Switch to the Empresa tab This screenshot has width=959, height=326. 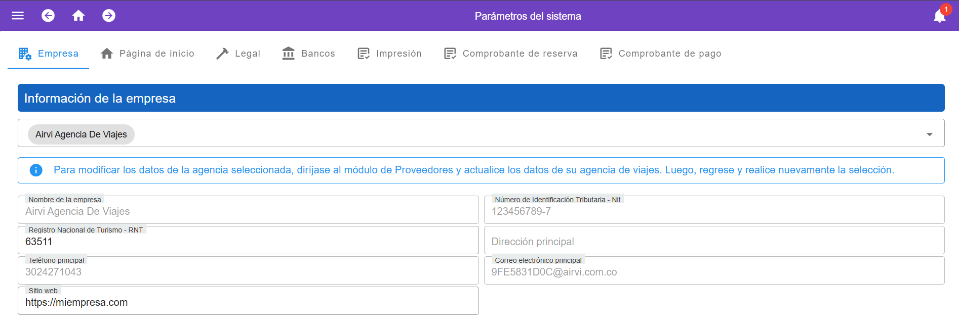pos(49,54)
